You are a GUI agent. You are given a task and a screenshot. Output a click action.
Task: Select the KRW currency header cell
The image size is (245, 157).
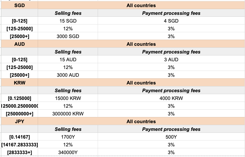coord(19,83)
